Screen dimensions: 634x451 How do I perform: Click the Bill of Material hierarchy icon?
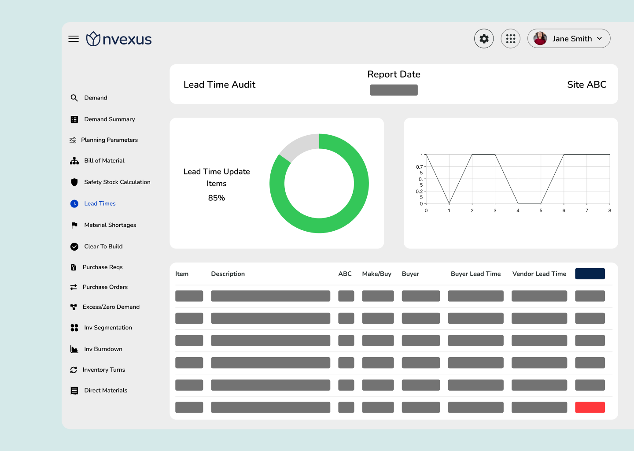74,161
